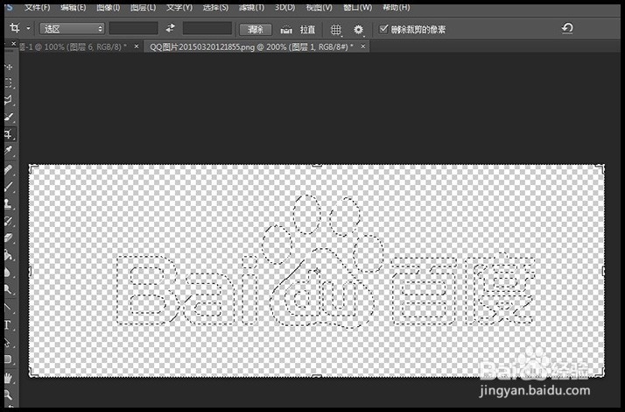Select the Paint Bucket tool

[x=8, y=255]
